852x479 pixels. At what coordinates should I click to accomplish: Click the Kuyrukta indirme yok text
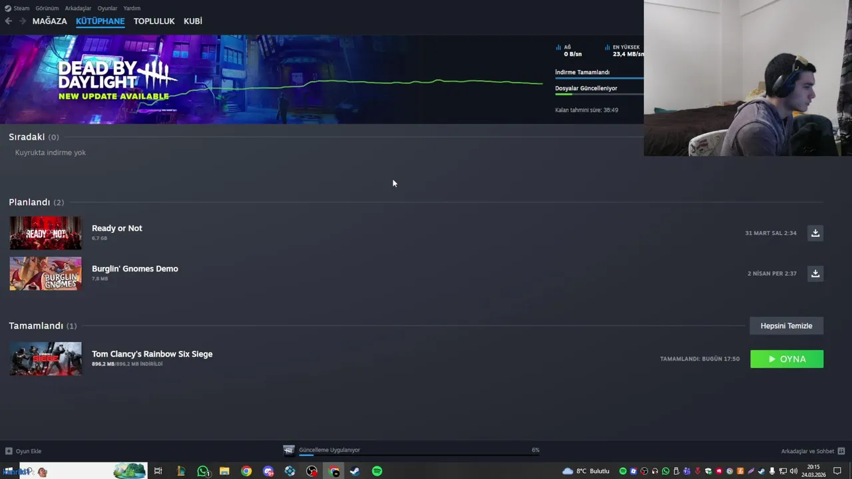[x=51, y=152]
